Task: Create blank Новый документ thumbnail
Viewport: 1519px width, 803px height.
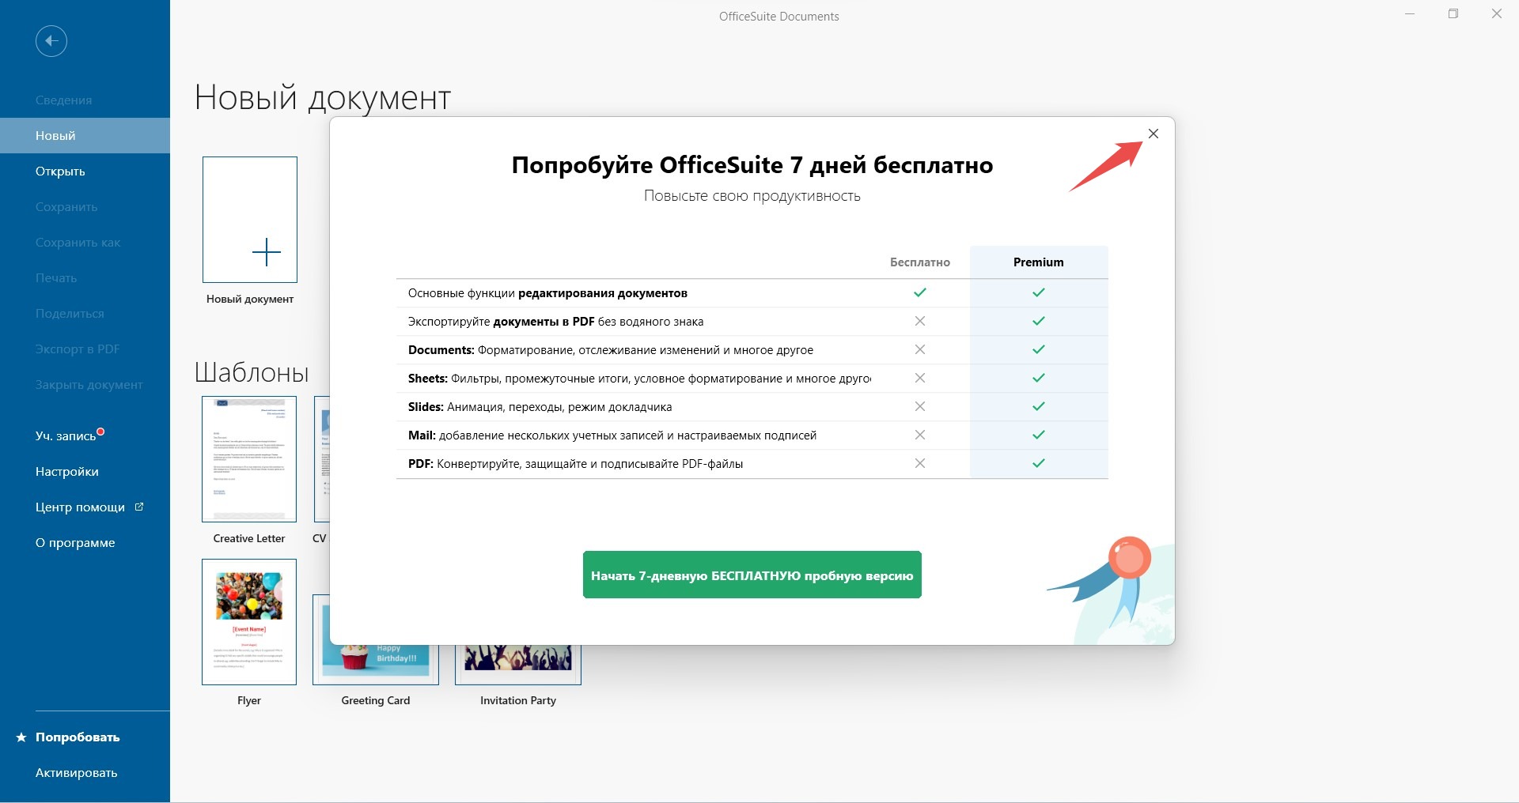Action: (x=250, y=220)
